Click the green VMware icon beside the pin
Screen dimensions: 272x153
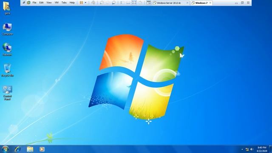pos(28,3)
